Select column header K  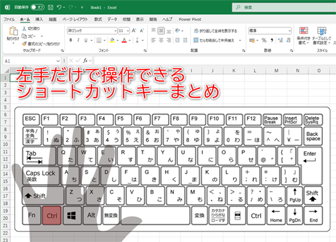click(234, 70)
